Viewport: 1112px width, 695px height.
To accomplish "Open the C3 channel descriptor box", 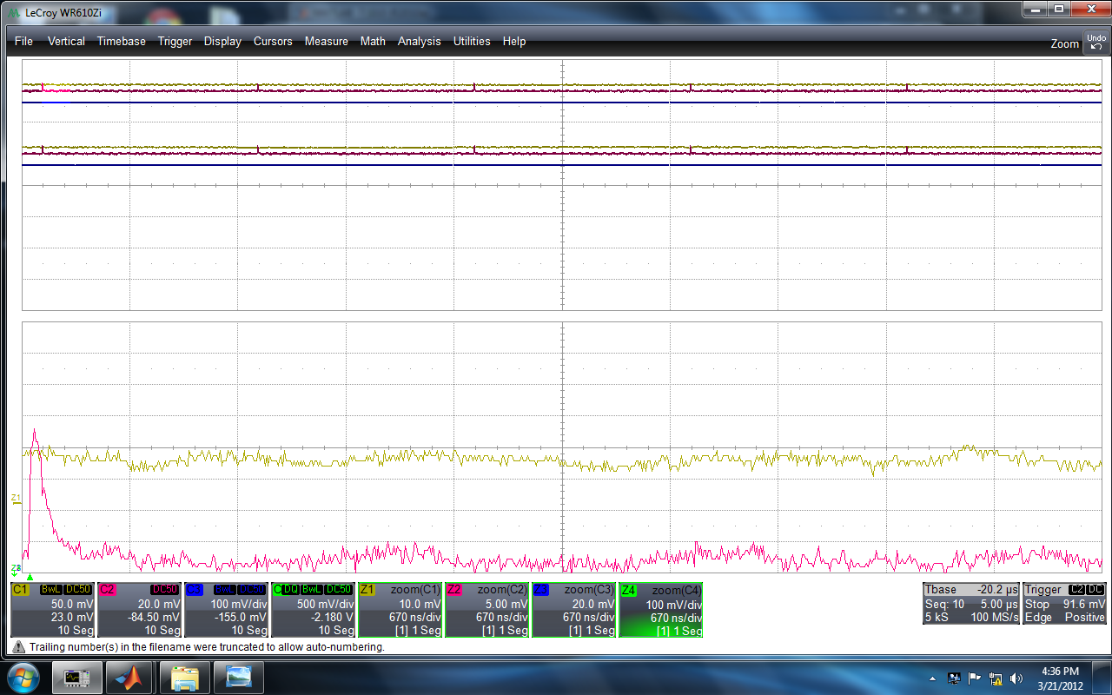I will 226,610.
